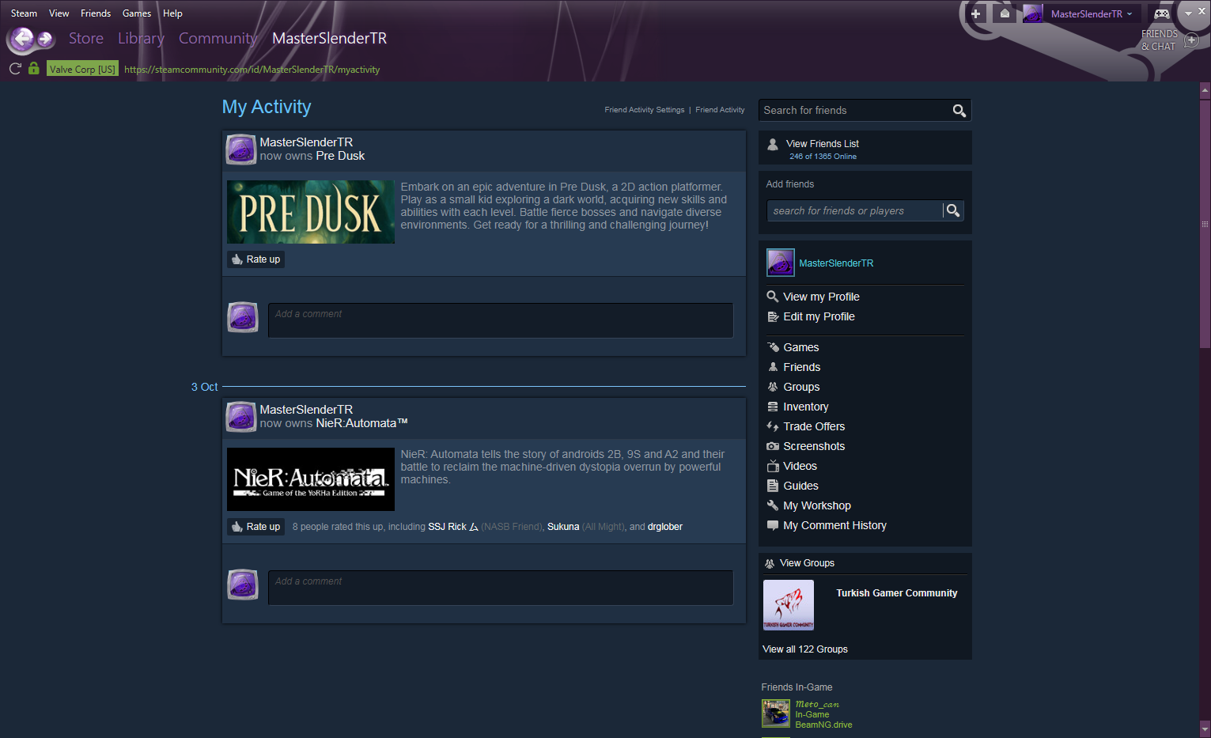Click the View my Profile magnifier icon
Viewport: 1211px width, 738px height.
[x=774, y=297]
